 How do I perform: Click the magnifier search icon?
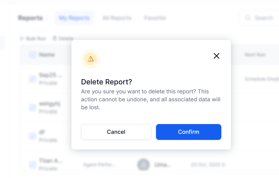point(248,18)
